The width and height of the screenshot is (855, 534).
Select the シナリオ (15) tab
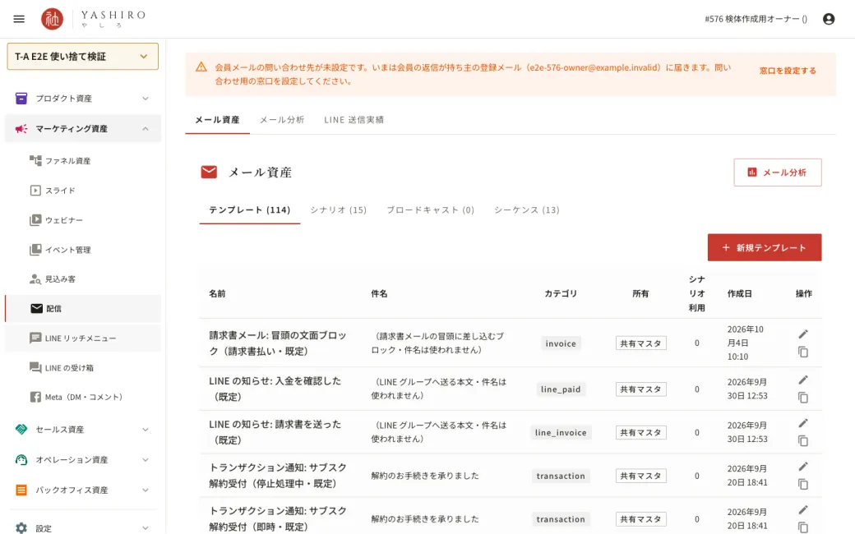click(x=338, y=209)
